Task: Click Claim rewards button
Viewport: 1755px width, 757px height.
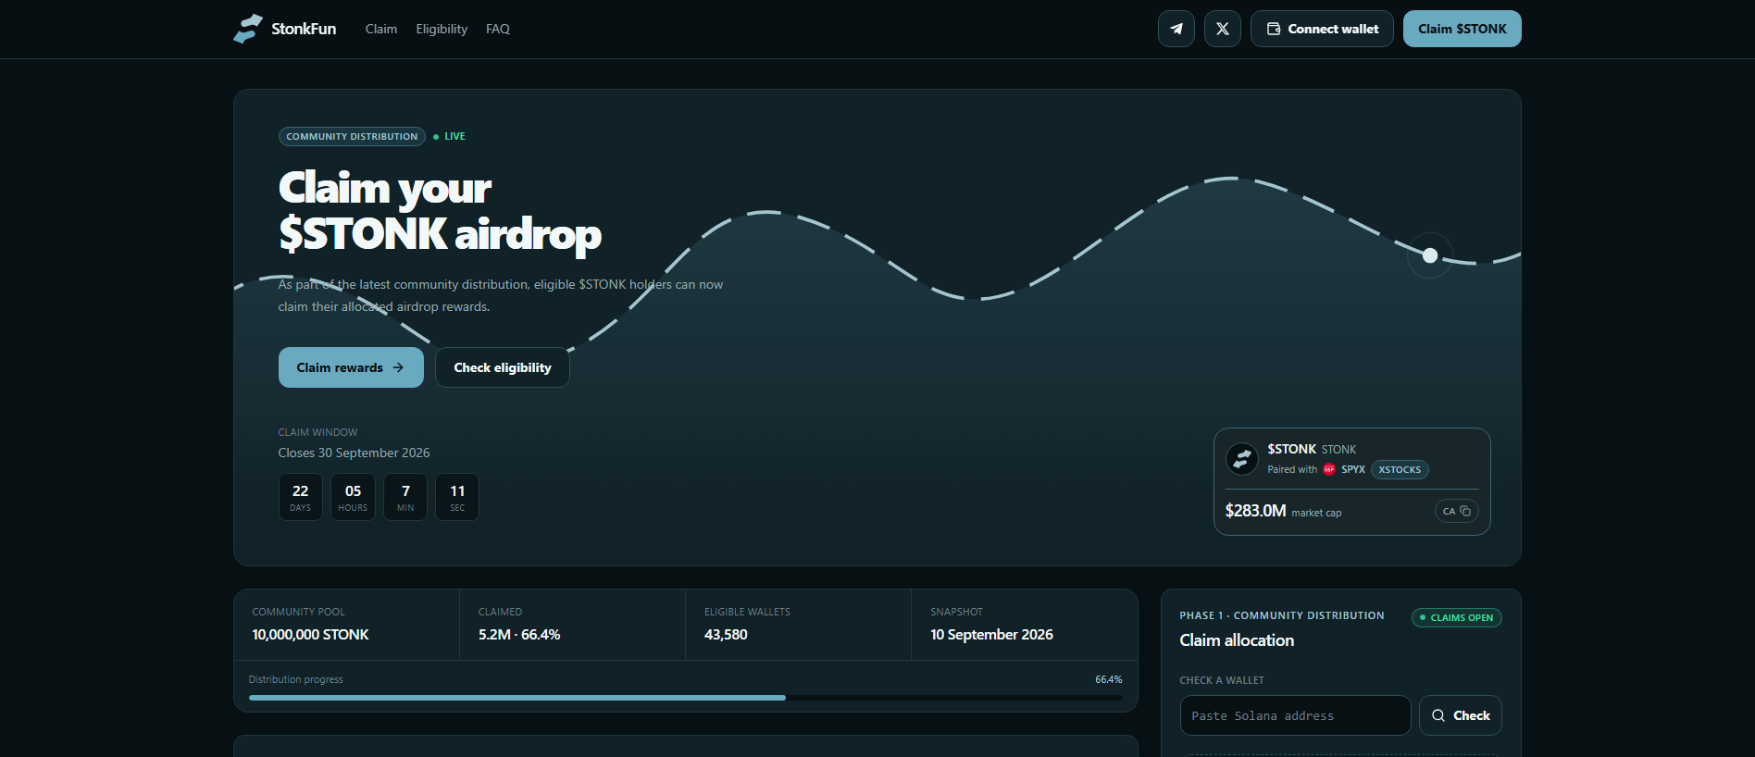Action: tap(351, 367)
